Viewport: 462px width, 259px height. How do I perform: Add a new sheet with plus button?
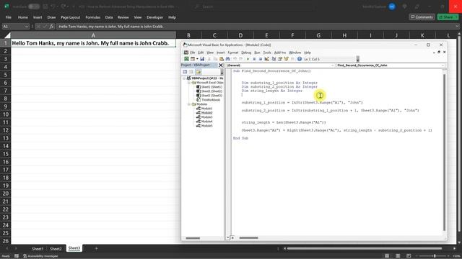tap(96, 248)
